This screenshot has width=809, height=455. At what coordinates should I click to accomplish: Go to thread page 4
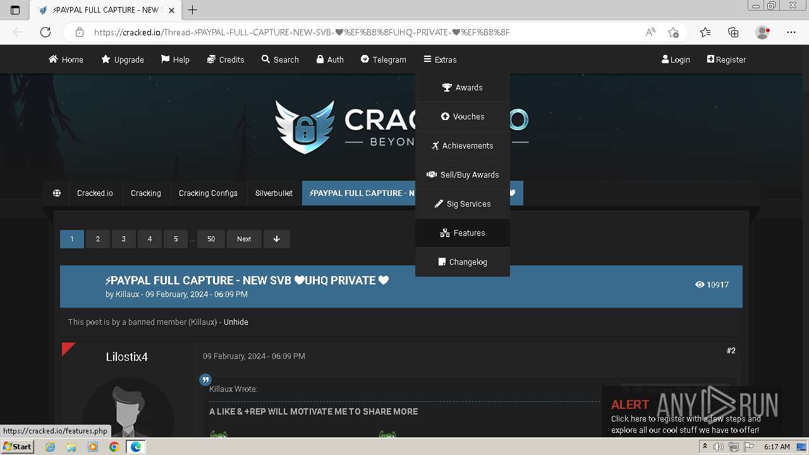tap(150, 239)
